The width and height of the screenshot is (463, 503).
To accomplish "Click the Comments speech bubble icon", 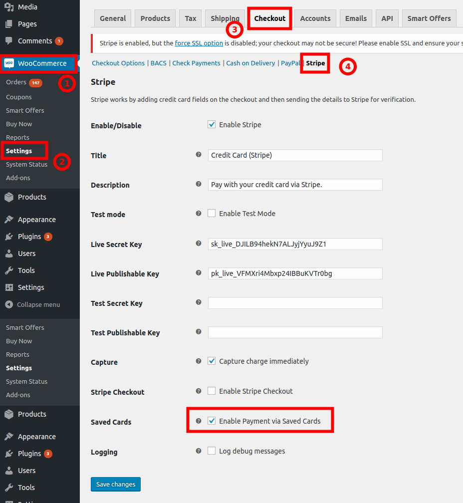I will point(9,41).
